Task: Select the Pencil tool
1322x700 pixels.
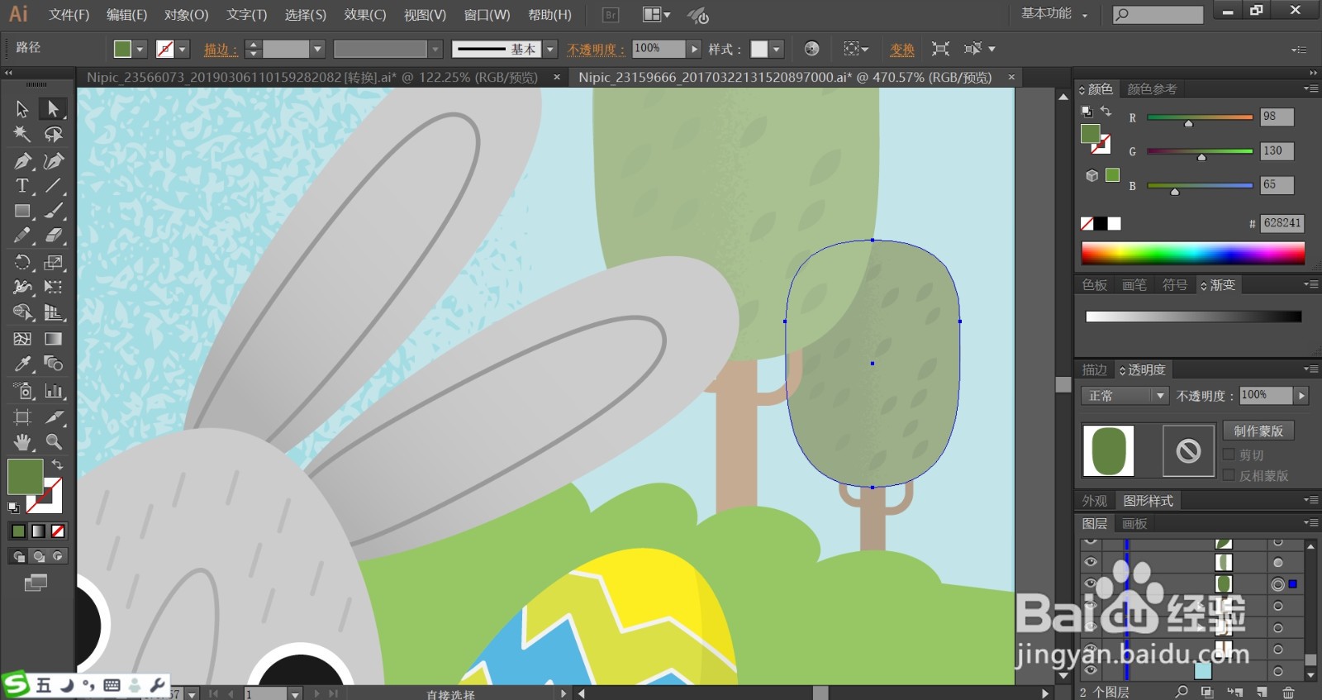Action: click(22, 236)
